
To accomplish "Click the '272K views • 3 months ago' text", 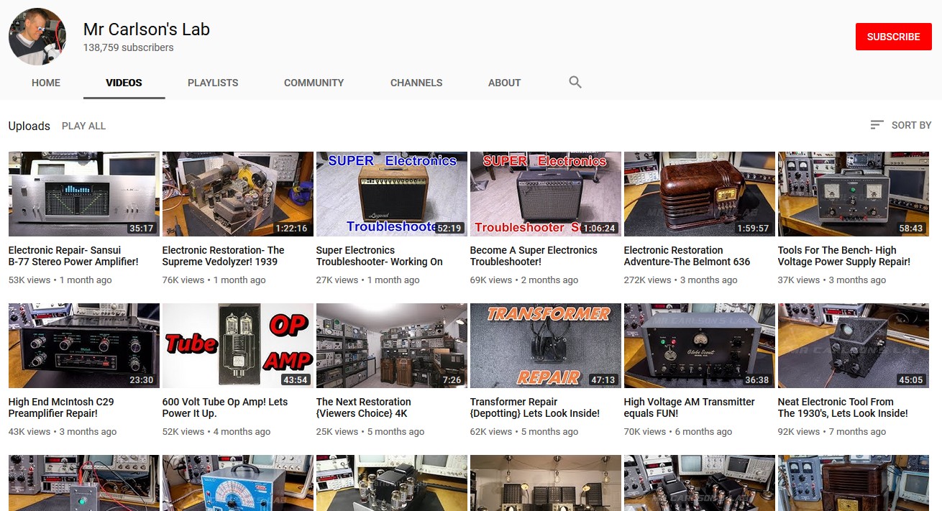I will tap(681, 280).
